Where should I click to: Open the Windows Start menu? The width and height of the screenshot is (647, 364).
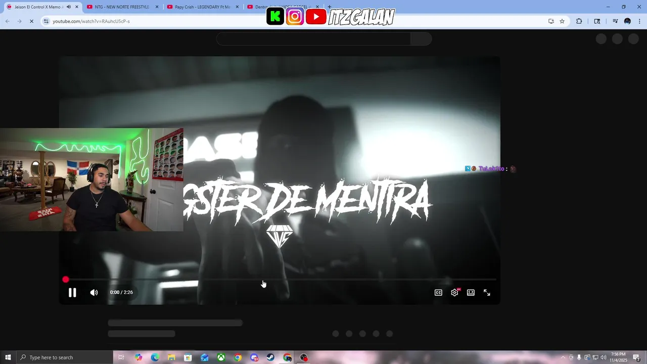[x=8, y=357]
